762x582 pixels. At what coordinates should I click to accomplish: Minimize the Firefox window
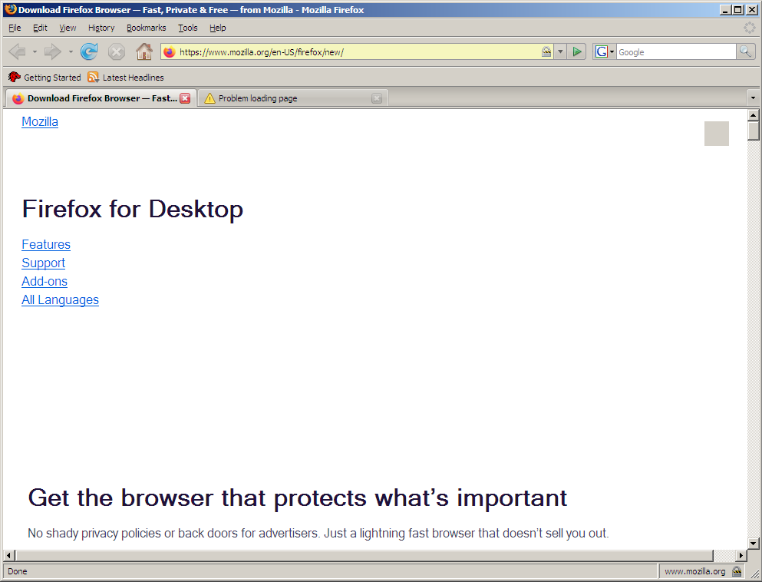[725, 10]
